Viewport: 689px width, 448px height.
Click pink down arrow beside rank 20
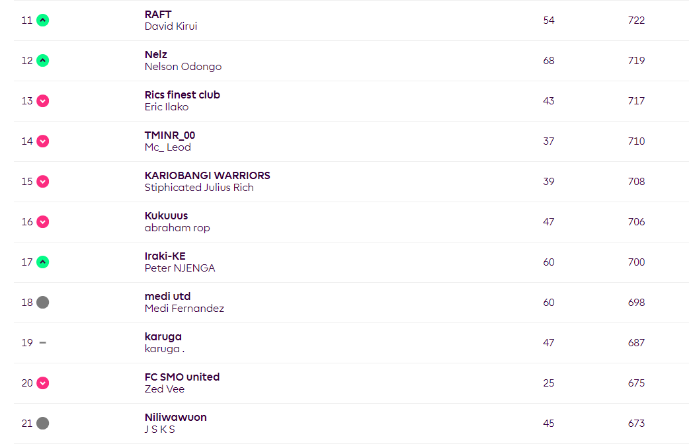42,383
